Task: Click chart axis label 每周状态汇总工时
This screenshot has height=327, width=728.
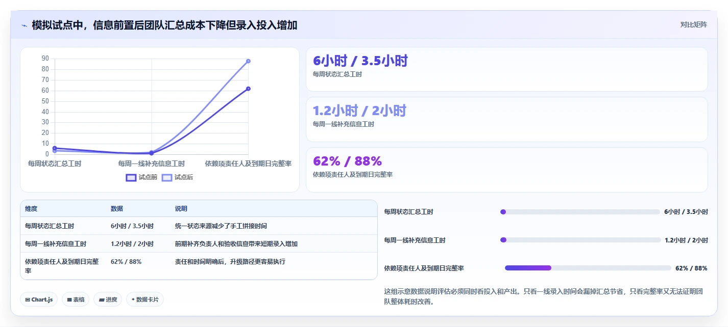Action: point(55,163)
